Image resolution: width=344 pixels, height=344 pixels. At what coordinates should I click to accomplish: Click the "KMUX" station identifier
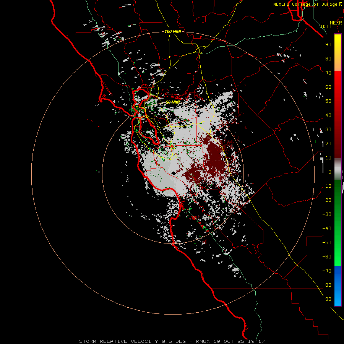203,341
